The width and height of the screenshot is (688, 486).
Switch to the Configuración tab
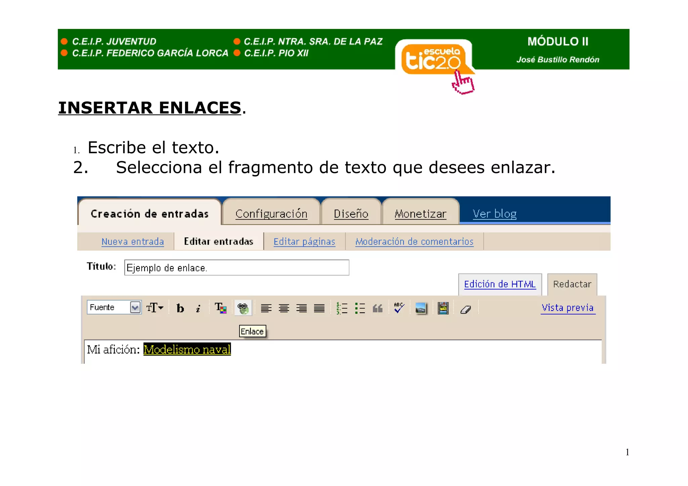(271, 214)
